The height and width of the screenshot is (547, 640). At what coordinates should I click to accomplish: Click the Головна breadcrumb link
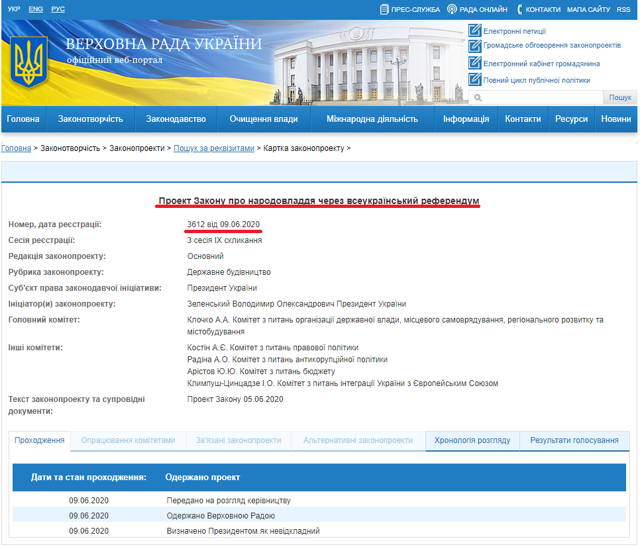tap(16, 148)
